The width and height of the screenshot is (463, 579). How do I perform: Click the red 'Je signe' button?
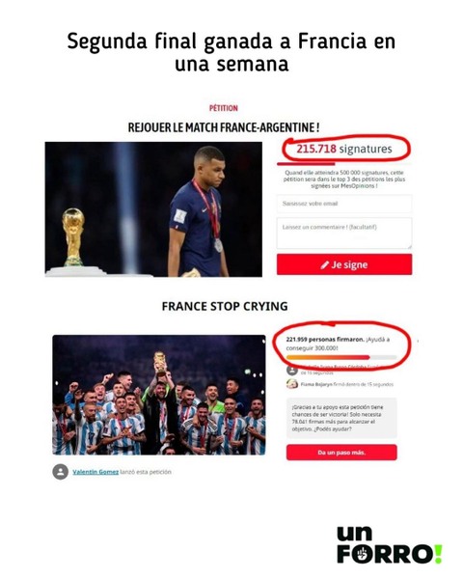point(344,264)
